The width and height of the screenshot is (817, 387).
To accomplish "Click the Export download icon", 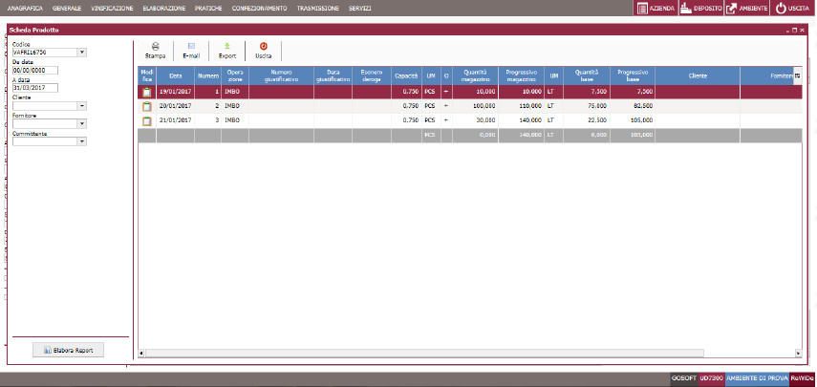I will click(x=226, y=46).
